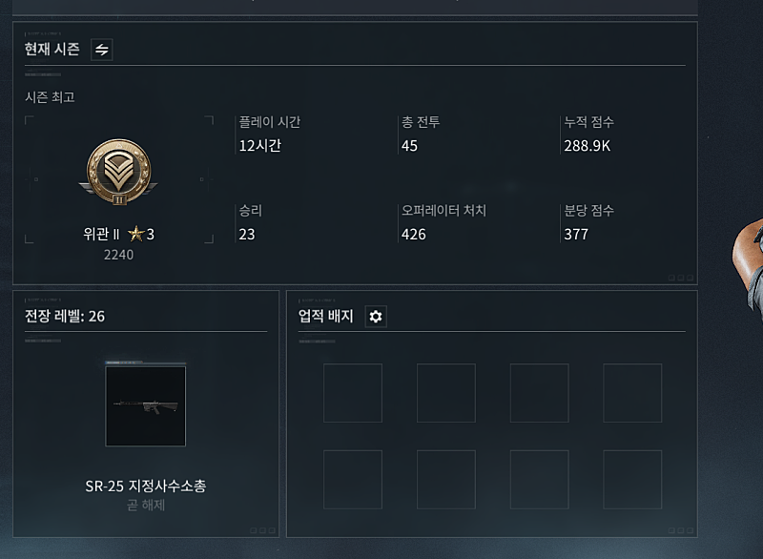Click the season switch arrows icon
763x559 pixels.
click(x=102, y=50)
